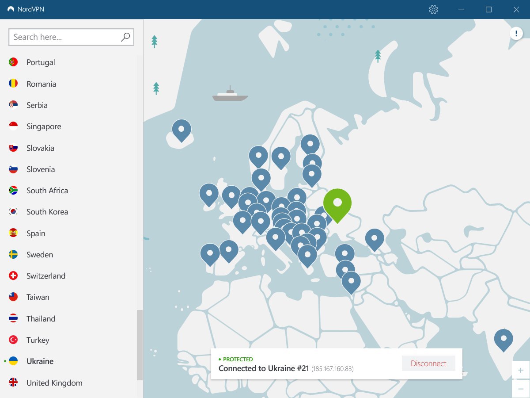Screen dimensions: 530x398
Task: Zoom in the map with plus button
Action: pyautogui.click(x=521, y=370)
